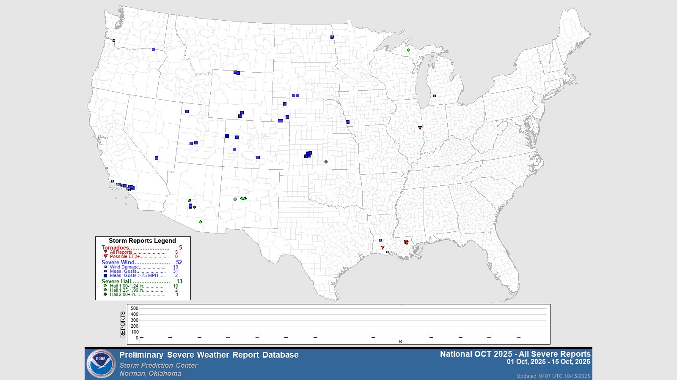Select the Possible EF2+ tornado marker icon
677x380 pixels.
(x=105, y=256)
